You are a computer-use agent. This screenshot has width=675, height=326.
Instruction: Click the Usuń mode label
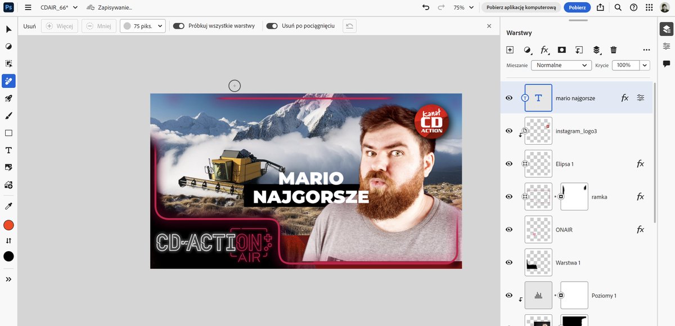tap(30, 26)
